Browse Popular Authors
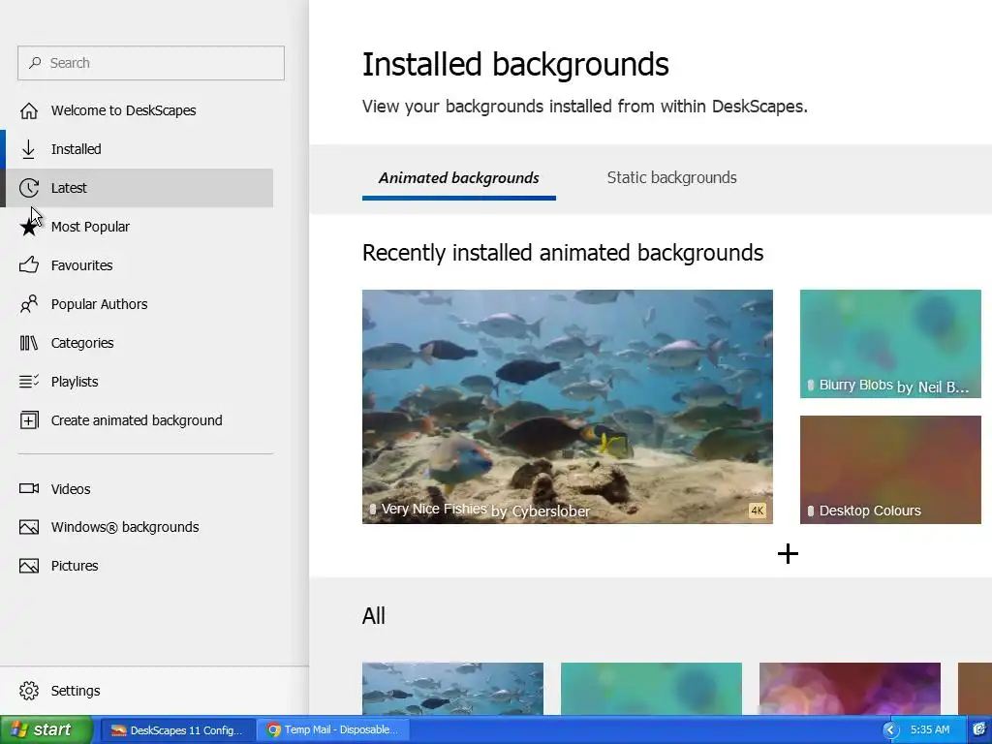The image size is (992, 744). [x=100, y=304]
